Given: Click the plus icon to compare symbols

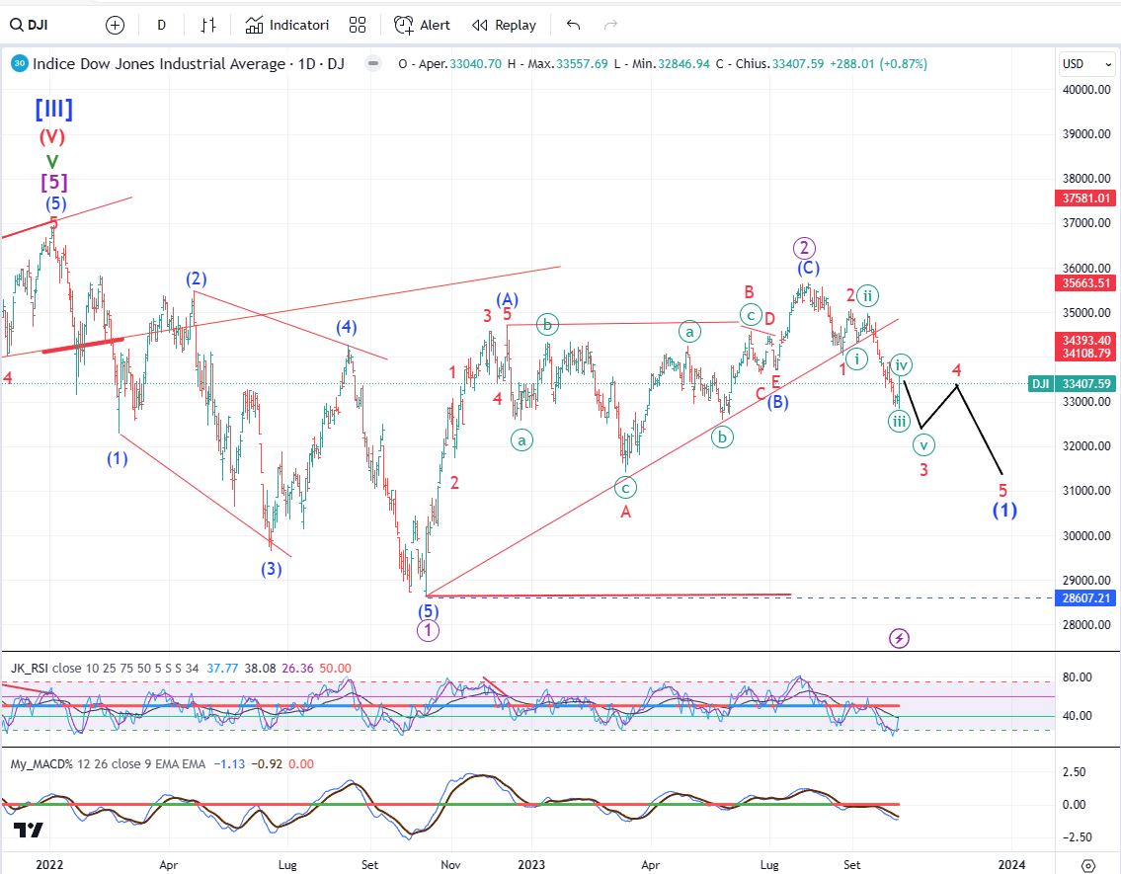Looking at the screenshot, I should point(115,25).
